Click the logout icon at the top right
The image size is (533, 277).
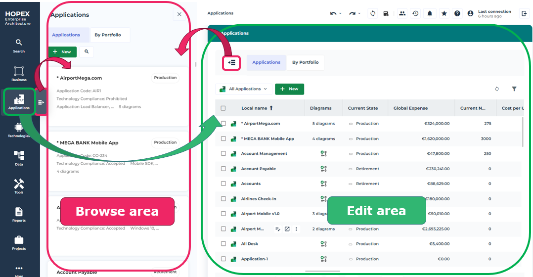tap(524, 13)
